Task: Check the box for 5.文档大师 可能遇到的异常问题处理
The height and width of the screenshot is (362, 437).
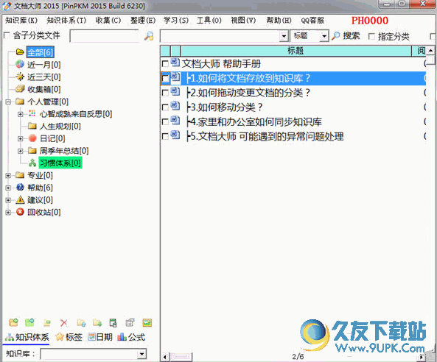Action: (165, 137)
